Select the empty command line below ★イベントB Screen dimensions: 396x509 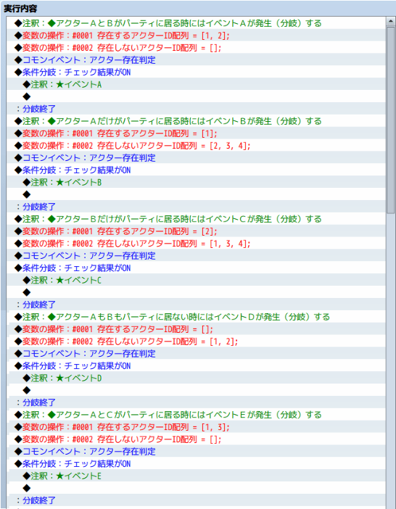[x=196, y=195]
